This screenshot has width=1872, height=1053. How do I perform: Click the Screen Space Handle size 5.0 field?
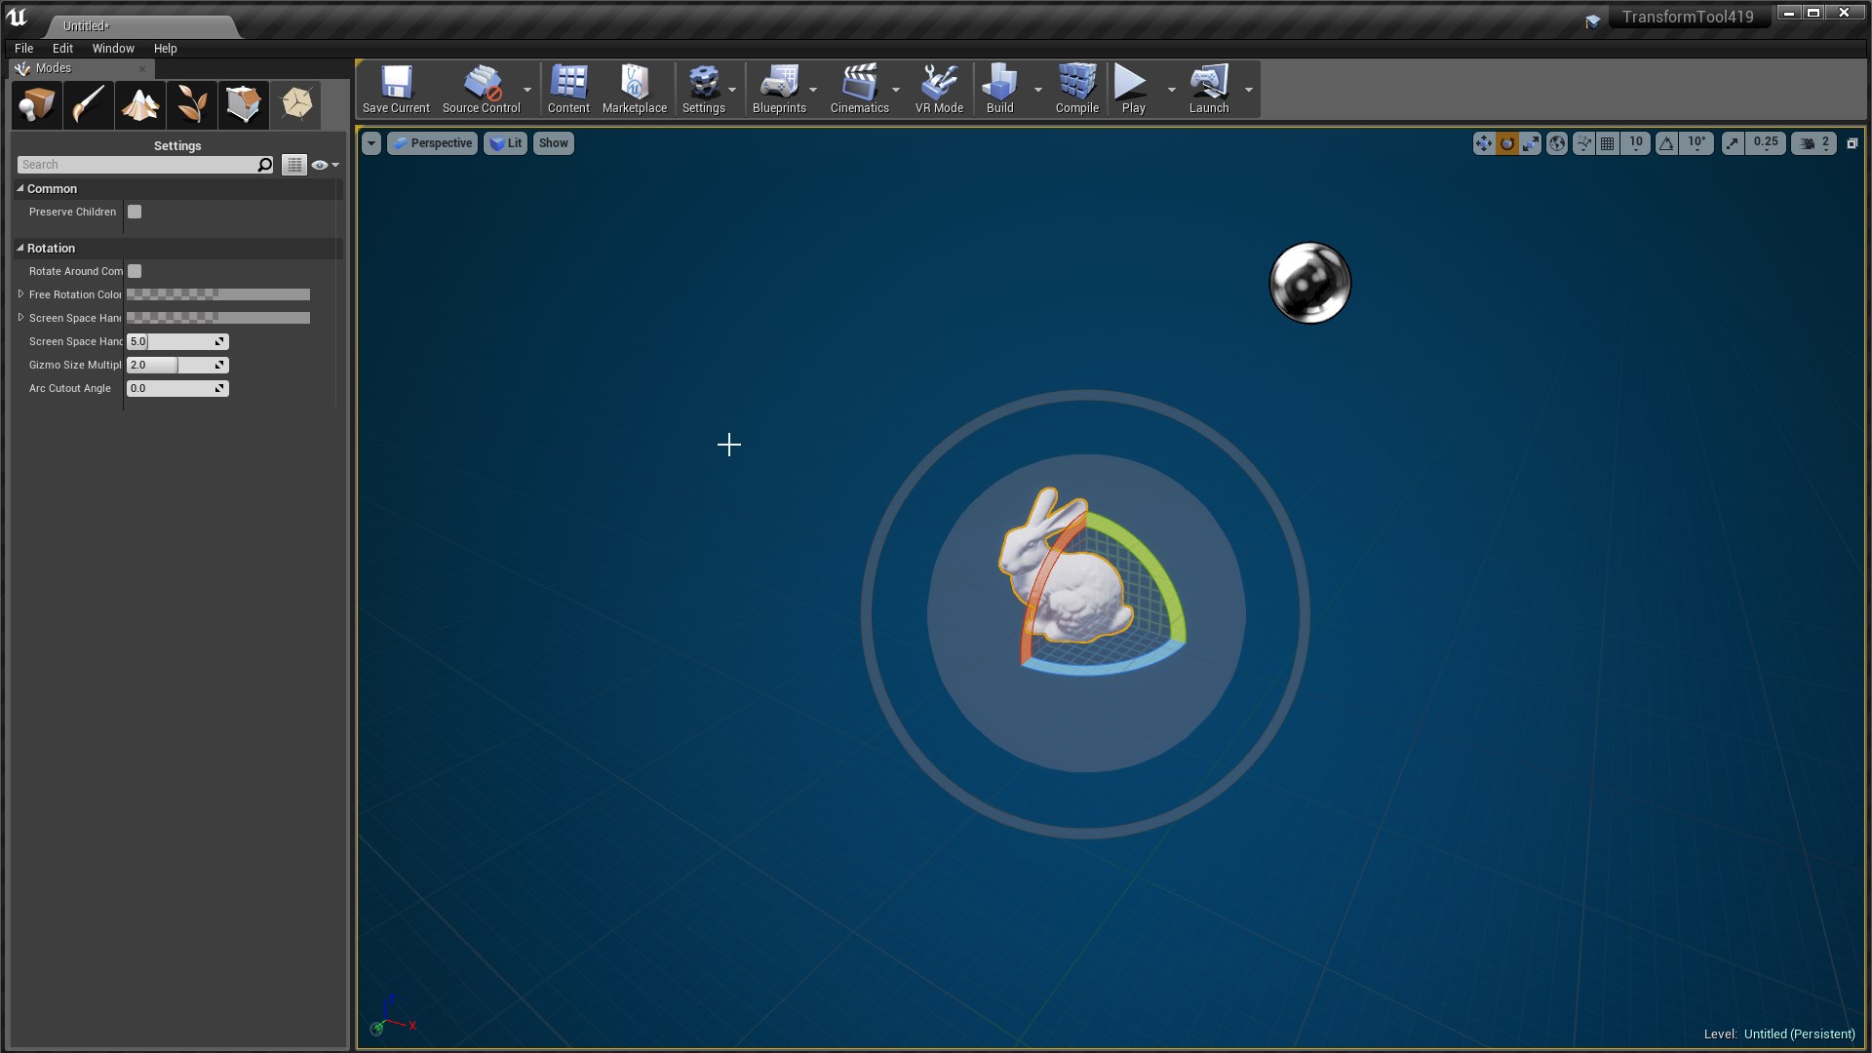point(177,341)
